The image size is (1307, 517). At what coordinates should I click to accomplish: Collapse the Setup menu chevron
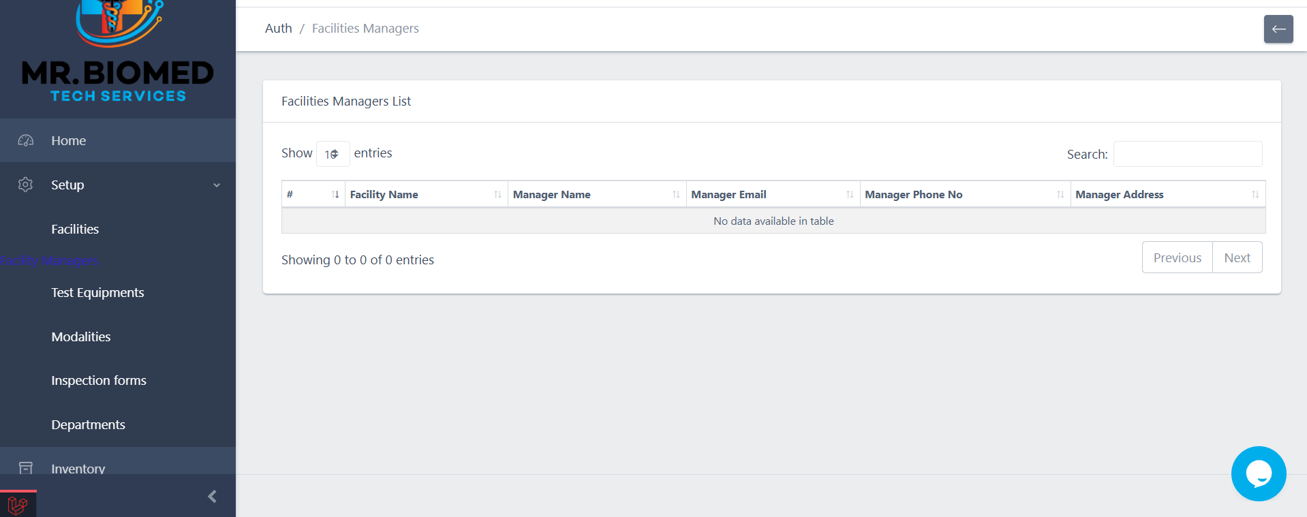217,185
